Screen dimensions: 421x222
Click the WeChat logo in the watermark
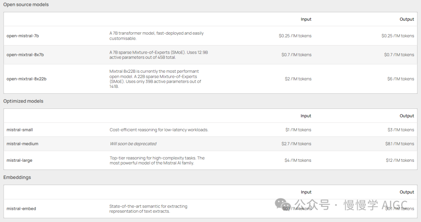282,204
